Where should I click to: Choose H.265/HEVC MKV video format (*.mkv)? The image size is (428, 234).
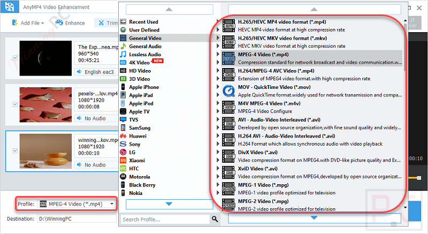[312, 42]
